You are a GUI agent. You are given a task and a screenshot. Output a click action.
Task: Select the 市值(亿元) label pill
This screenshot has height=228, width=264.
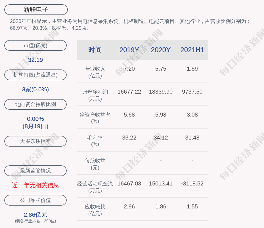35,45
